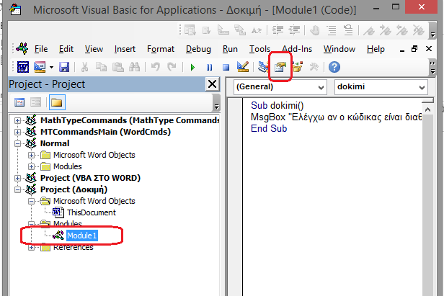444x296 pixels.
Task: Open the Insert object dropdown arrow
Action: tap(51, 68)
